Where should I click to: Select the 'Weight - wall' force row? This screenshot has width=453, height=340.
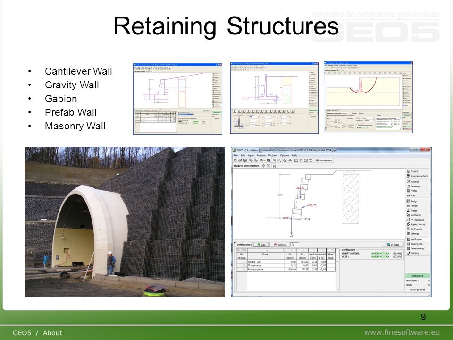tap(286, 262)
